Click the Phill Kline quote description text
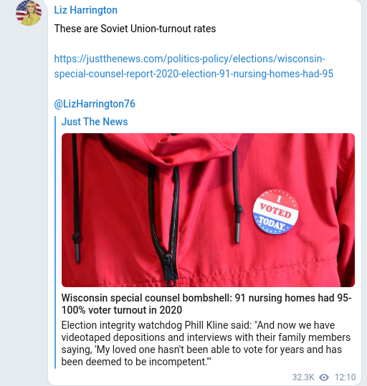This screenshot has height=386, width=367. click(x=206, y=344)
